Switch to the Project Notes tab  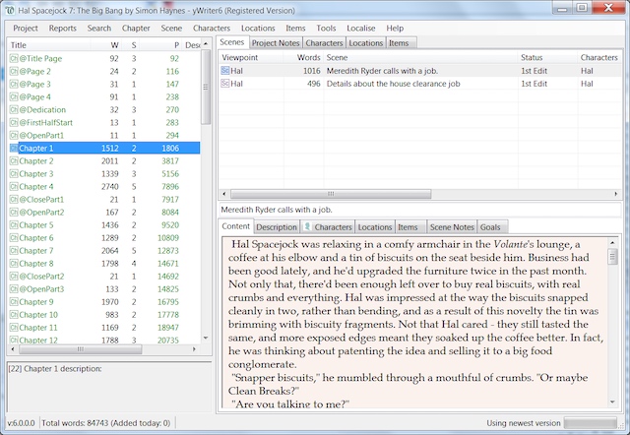(x=276, y=43)
